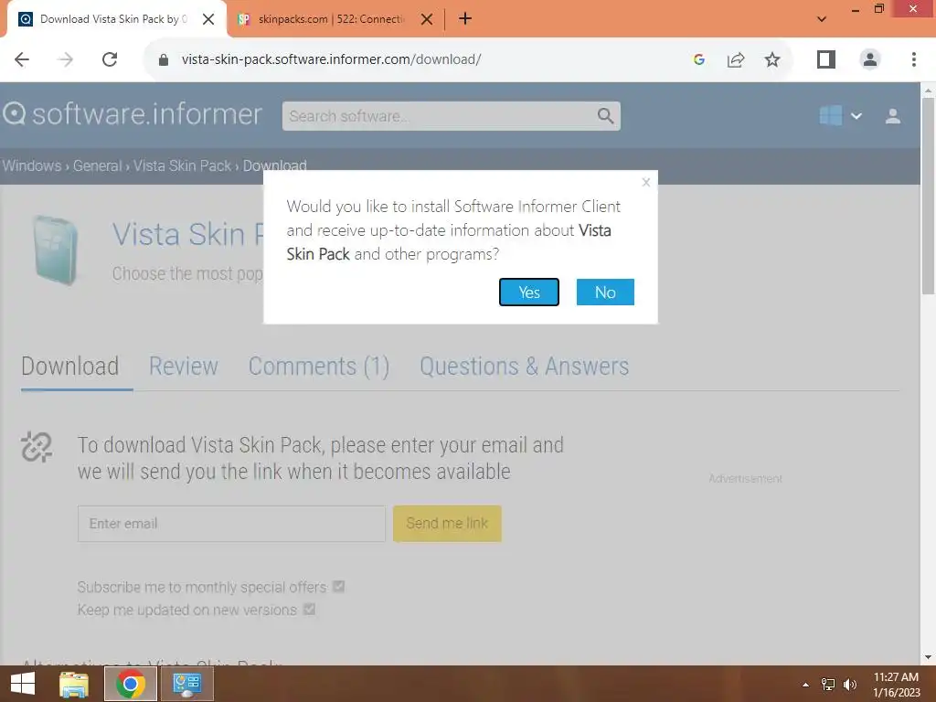Toggle Subscribe me to monthly special offers
The image size is (936, 702).
click(338, 586)
